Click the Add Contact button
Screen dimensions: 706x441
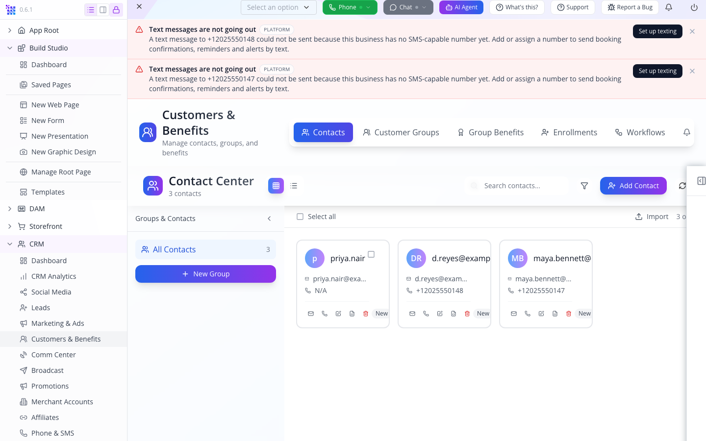[633, 186]
